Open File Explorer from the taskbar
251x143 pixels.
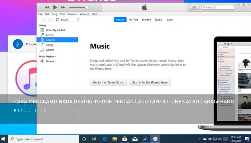115,139
